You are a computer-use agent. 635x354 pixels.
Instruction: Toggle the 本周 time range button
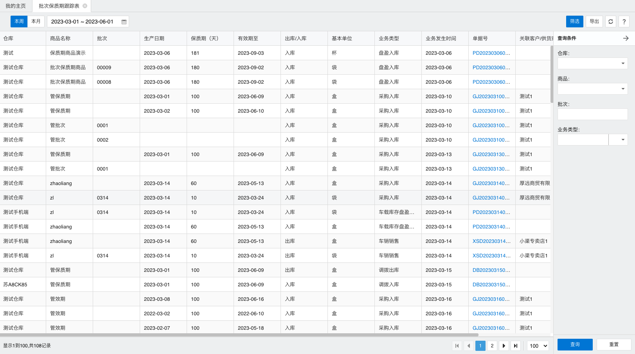click(19, 22)
